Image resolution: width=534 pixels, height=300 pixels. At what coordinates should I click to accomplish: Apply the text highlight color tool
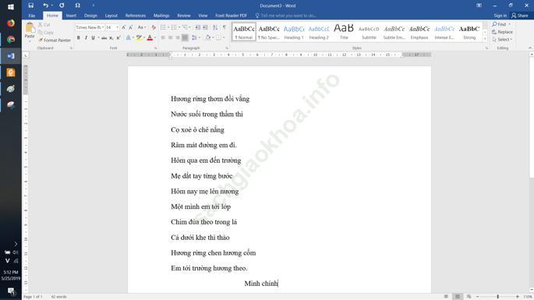[x=139, y=38]
